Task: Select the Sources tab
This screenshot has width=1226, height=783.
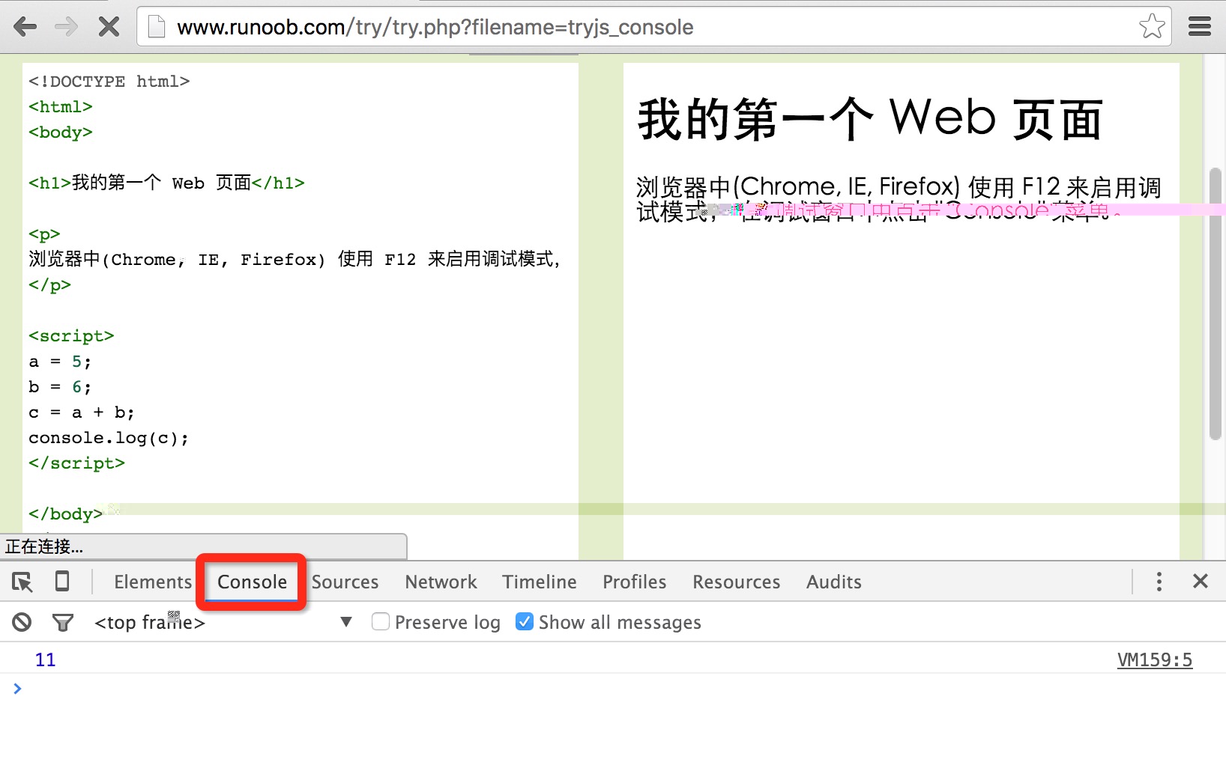Action: (x=345, y=582)
